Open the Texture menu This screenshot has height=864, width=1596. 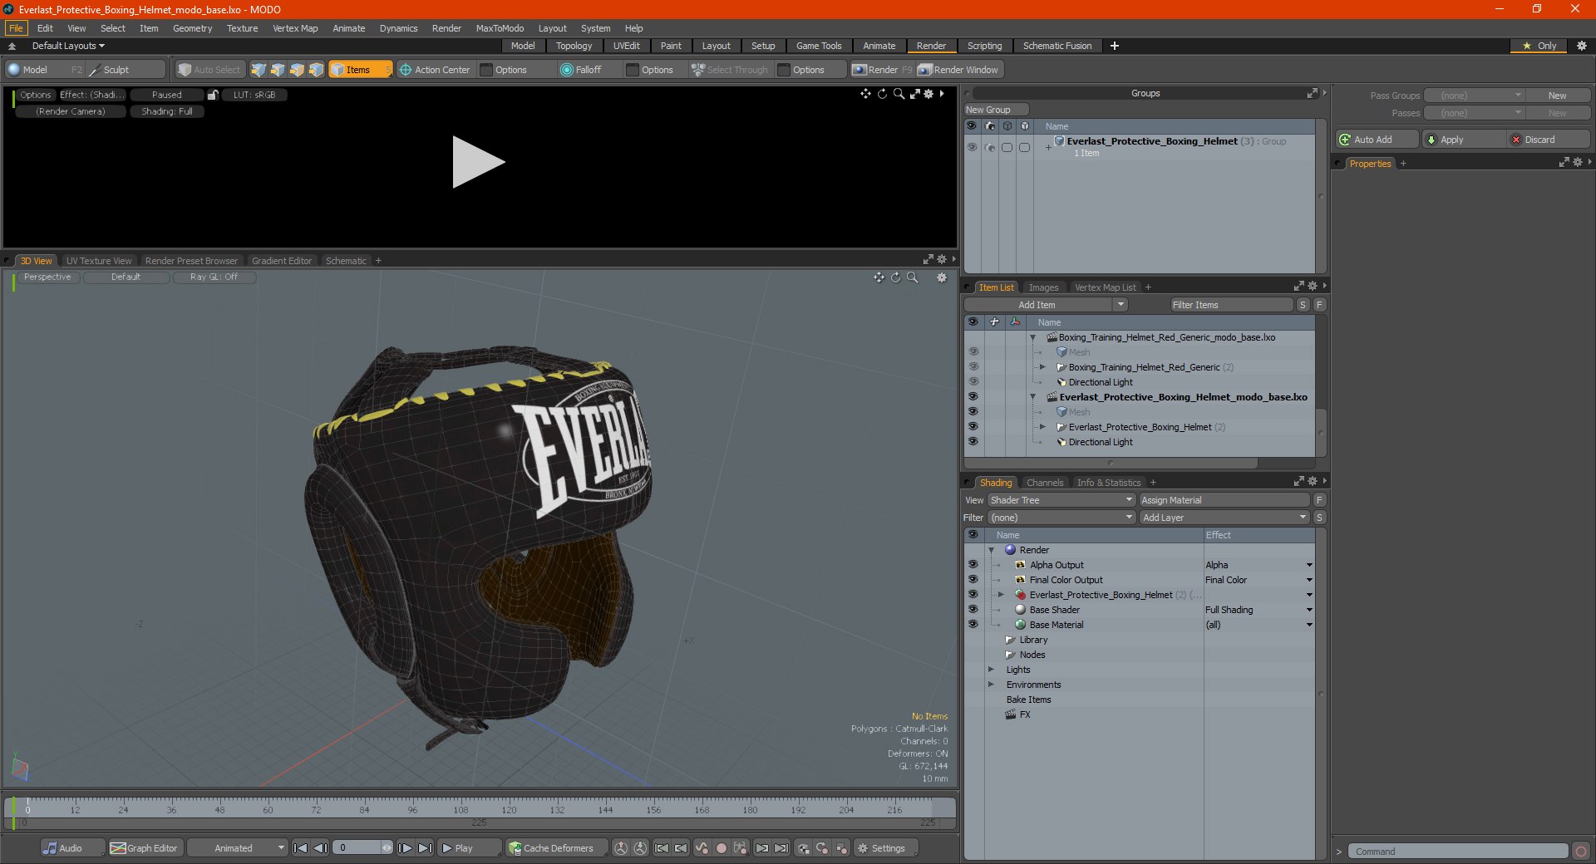242,28
